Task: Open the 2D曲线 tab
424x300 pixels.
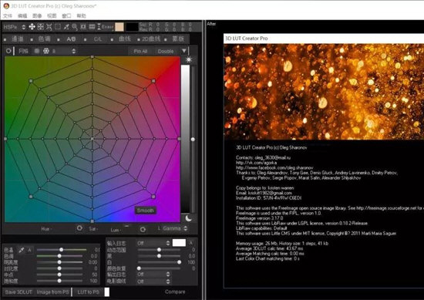Action: (x=151, y=39)
